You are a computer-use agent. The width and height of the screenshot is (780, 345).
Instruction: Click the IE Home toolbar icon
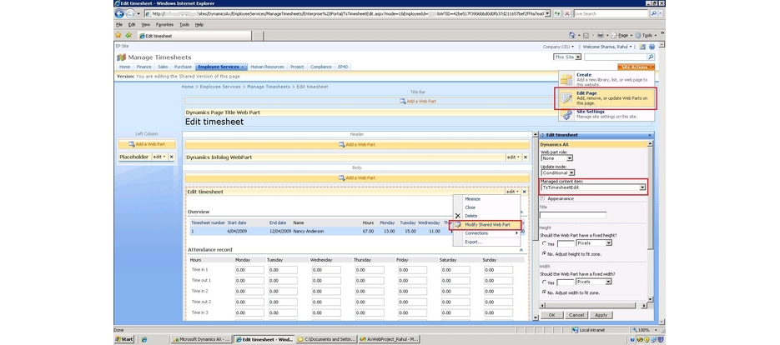[571, 35]
